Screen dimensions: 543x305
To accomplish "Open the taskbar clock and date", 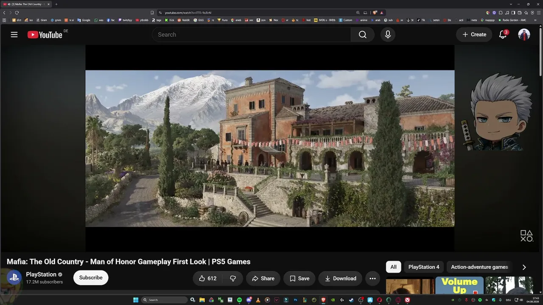I will tap(533, 300).
